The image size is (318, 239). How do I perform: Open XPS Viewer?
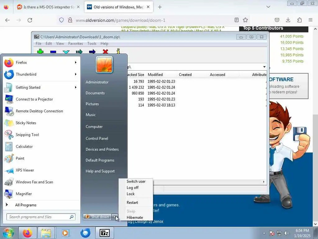pyautogui.click(x=41, y=170)
